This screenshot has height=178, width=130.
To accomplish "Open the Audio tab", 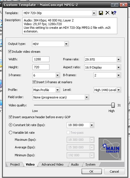I will (x=75, y=164).
